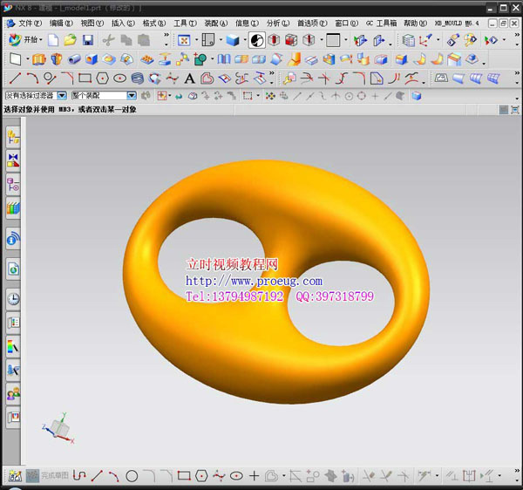Viewport: 523px width, 490px height.
Task: Select the shaded blue cube render style
Action: [233, 40]
